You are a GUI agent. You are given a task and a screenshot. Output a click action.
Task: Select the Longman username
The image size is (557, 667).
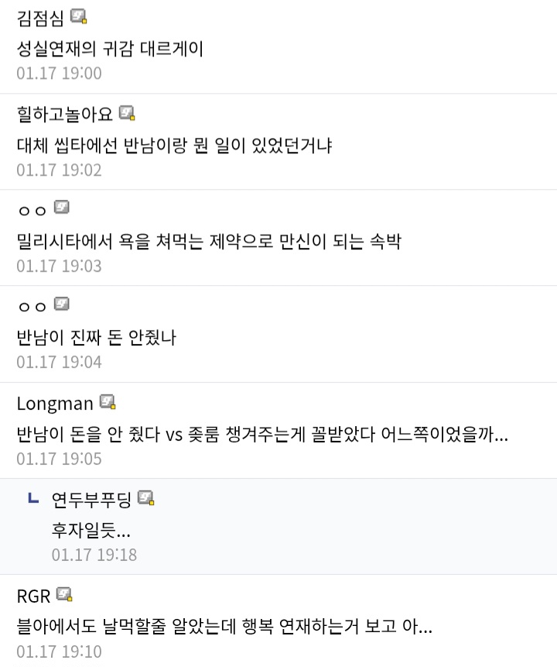55,403
